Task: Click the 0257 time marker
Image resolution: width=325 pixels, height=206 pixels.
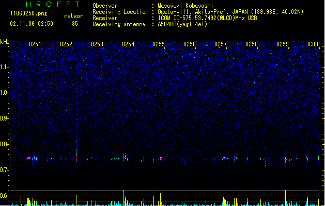Action: click(221, 44)
